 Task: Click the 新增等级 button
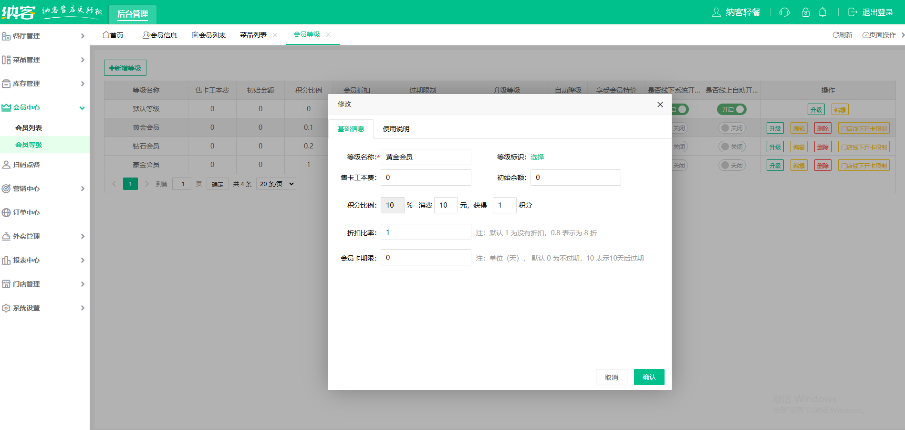point(125,68)
